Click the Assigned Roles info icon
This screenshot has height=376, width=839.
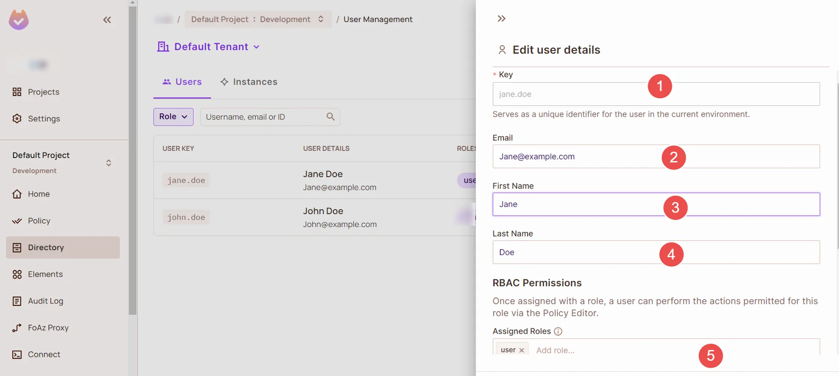click(x=558, y=331)
